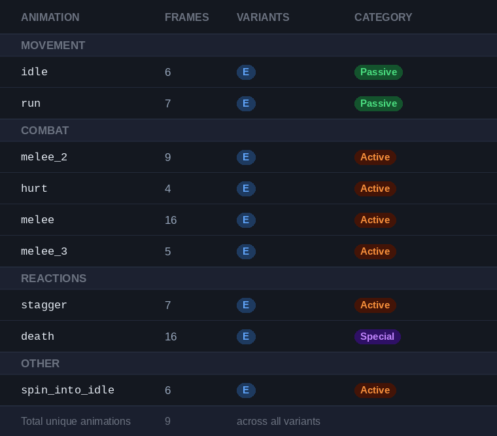Screen dimensions: 497x436
Task: Select the hurt animation name
Action: 34,189
